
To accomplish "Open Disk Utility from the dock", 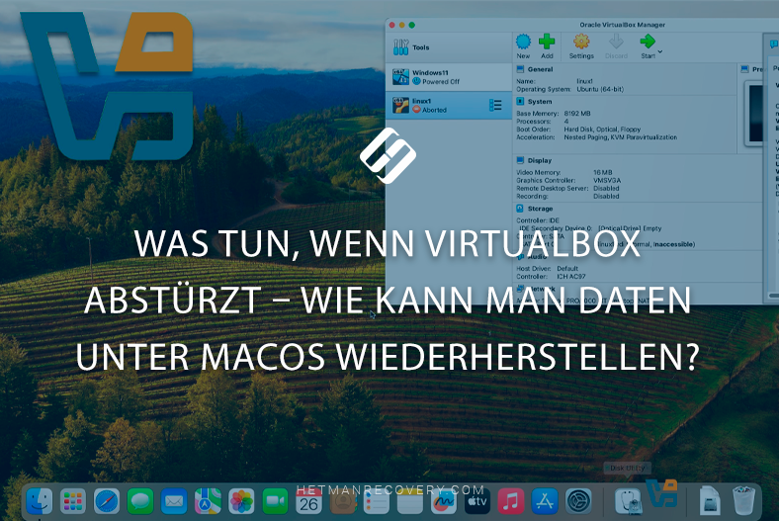I will point(628,500).
